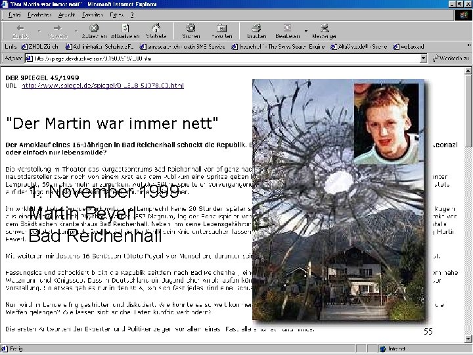Click Windows logo throbber at top right
473x355 pixels.
pyautogui.click(x=463, y=15)
